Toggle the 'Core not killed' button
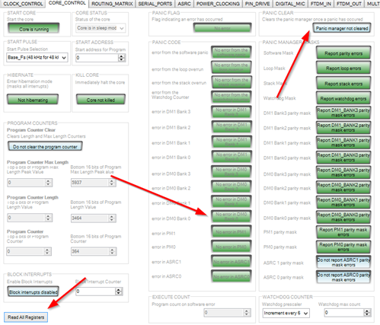The width and height of the screenshot is (380, 325). pos(101,100)
